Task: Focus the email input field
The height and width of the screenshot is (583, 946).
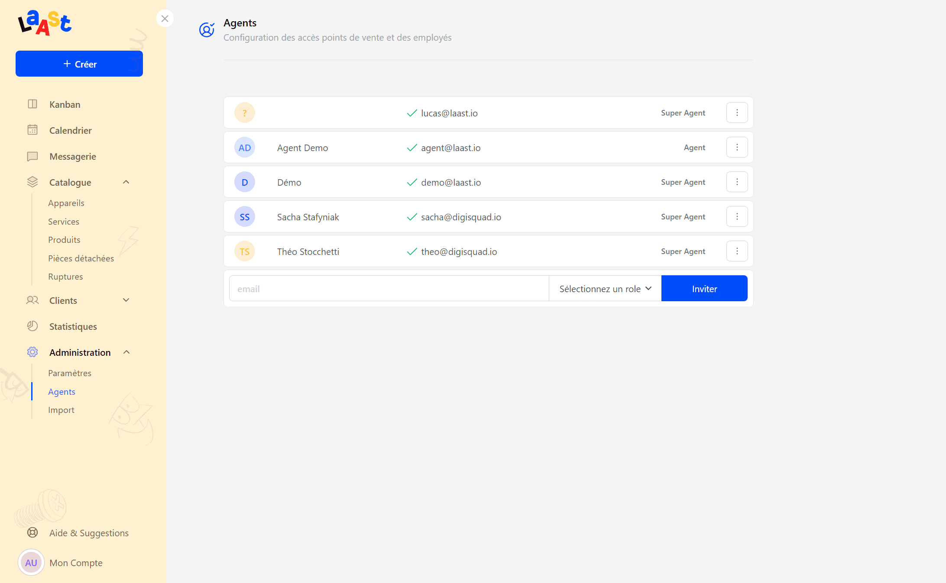Action: (x=389, y=289)
